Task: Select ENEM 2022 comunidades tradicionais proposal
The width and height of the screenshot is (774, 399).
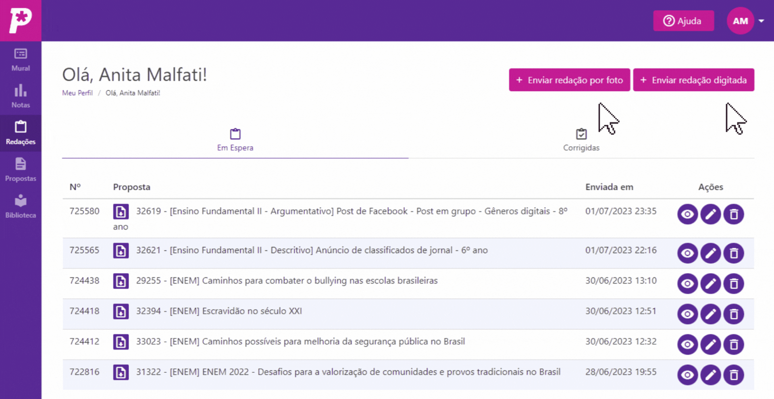Action: (x=348, y=372)
